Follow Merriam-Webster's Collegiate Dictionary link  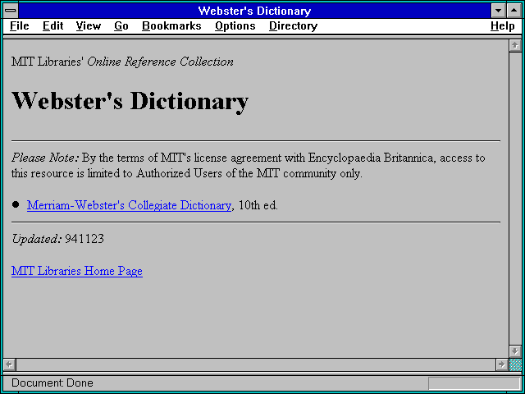[x=129, y=205]
